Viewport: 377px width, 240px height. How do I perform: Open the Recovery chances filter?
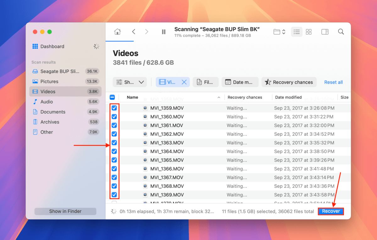coord(289,82)
